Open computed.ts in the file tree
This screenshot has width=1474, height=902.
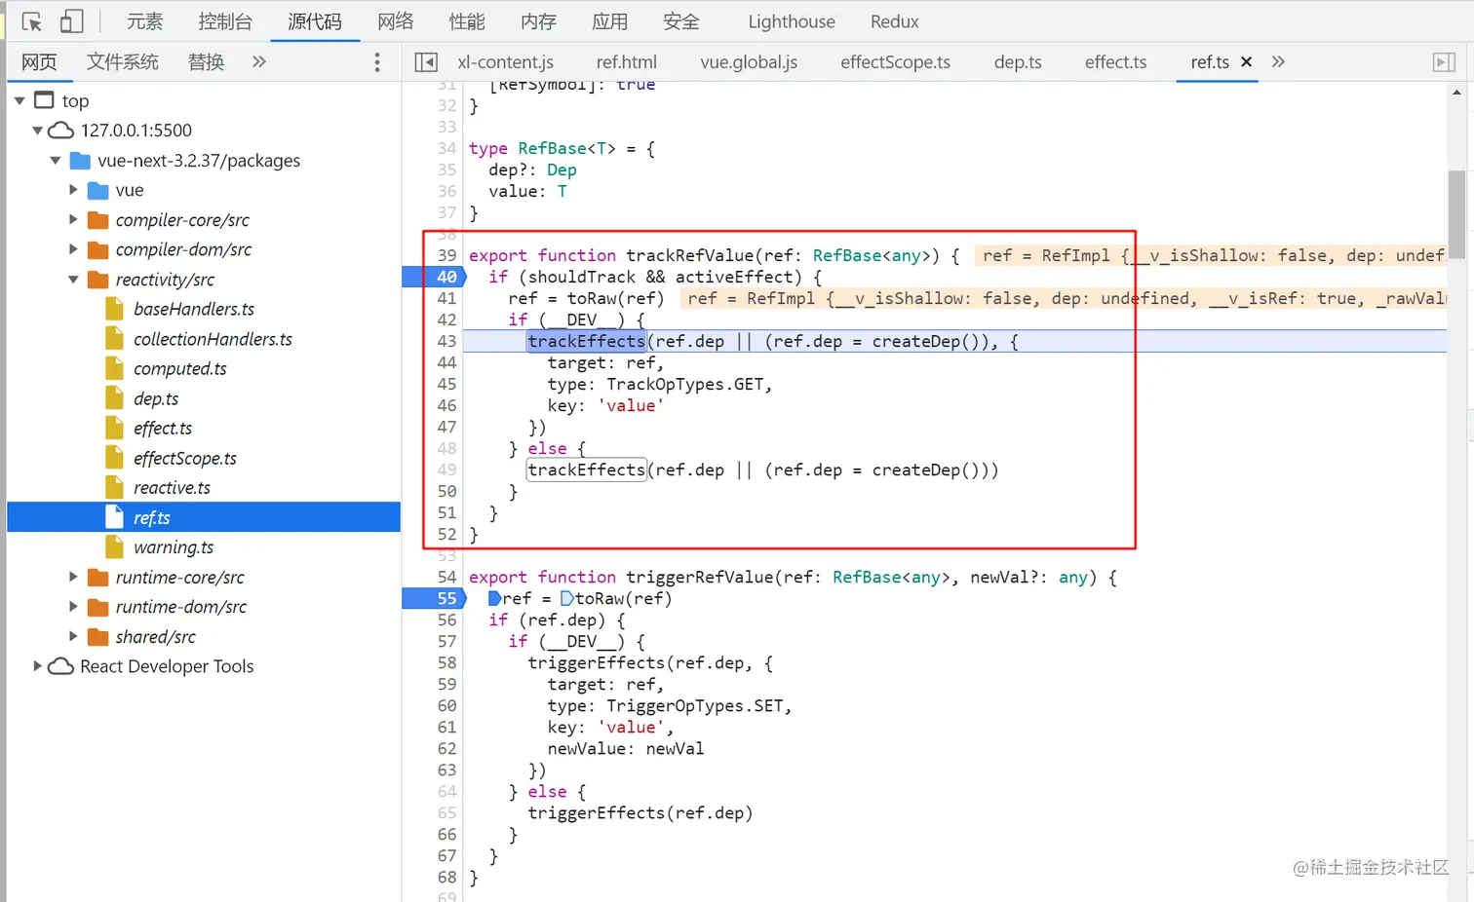tap(180, 368)
